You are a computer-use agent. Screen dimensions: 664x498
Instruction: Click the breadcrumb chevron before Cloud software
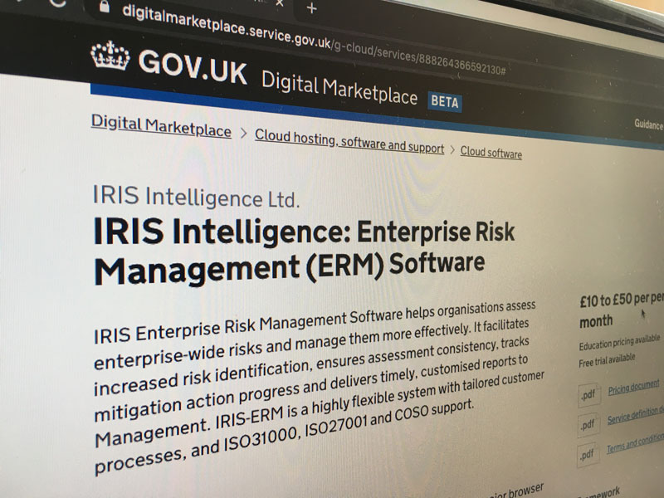[x=452, y=150]
